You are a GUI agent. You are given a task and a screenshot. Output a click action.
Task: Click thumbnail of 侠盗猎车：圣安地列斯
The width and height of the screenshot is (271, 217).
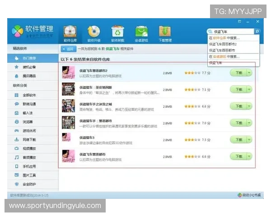(x=69, y=89)
